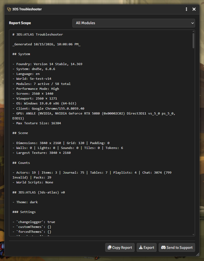204x261 pixels.
Task: Click the "Performance Mode: High" line
Action: [x=36, y=89]
